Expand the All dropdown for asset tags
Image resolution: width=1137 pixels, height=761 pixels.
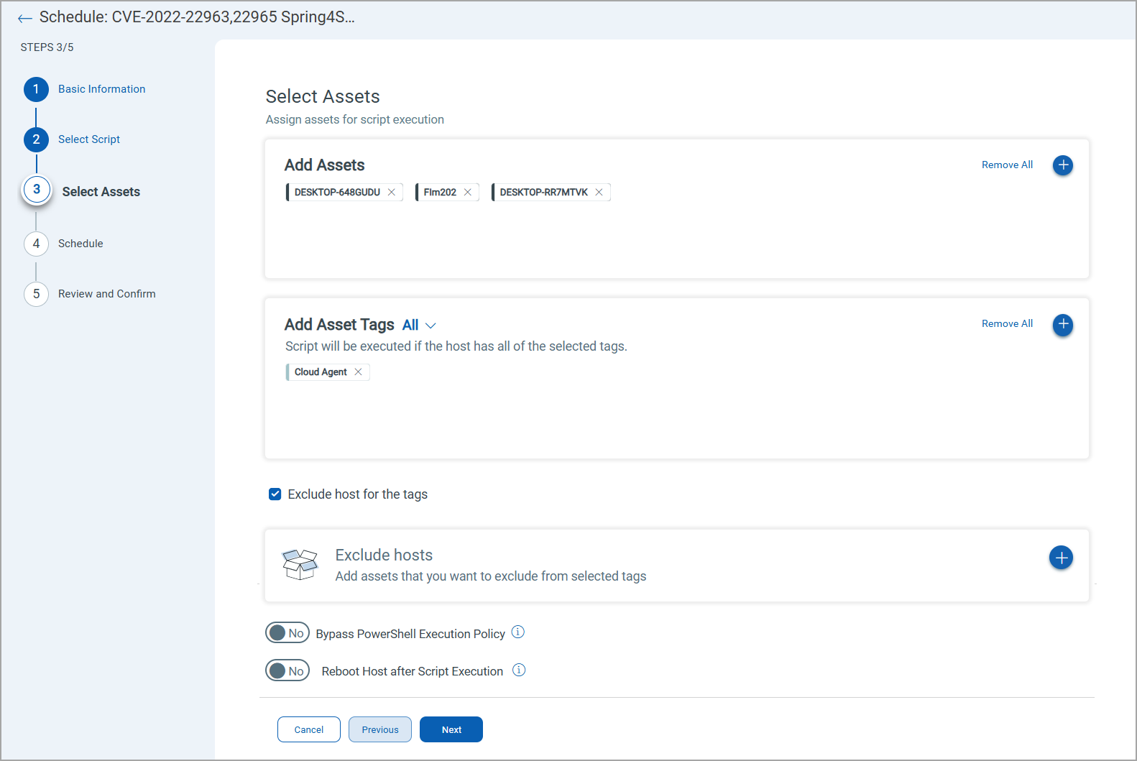[419, 326]
